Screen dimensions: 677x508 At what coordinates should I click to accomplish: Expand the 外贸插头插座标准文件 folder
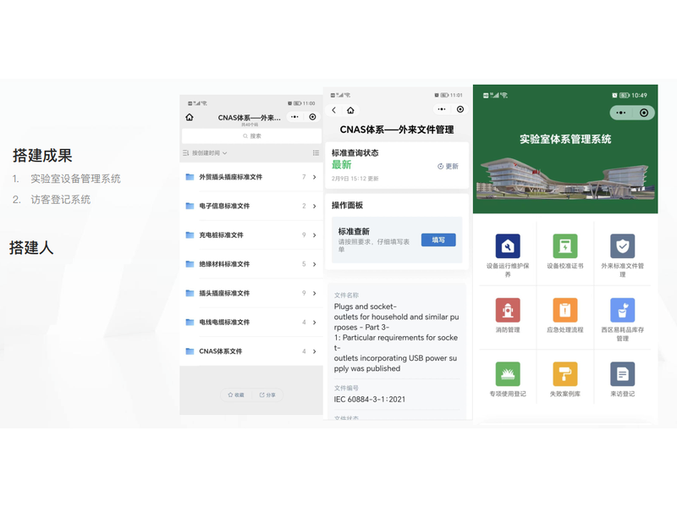point(250,177)
